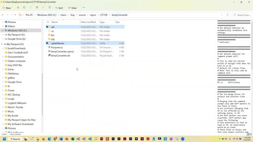Select Dylans computer folder in tree

pyautogui.click(x=17, y=61)
